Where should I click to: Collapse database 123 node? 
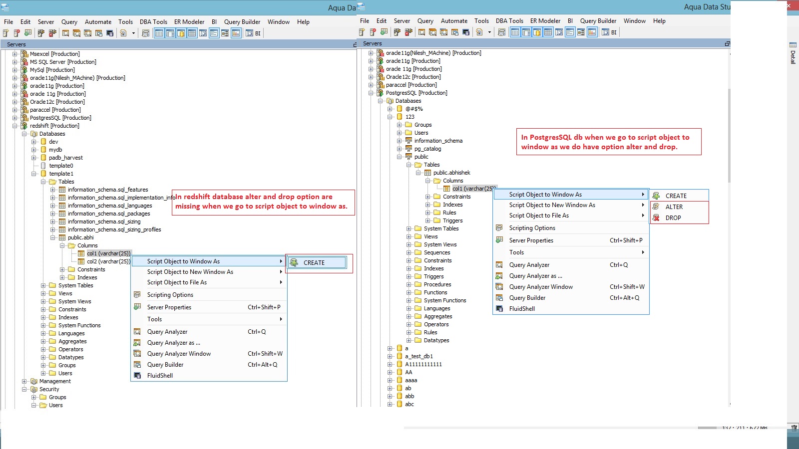(390, 117)
